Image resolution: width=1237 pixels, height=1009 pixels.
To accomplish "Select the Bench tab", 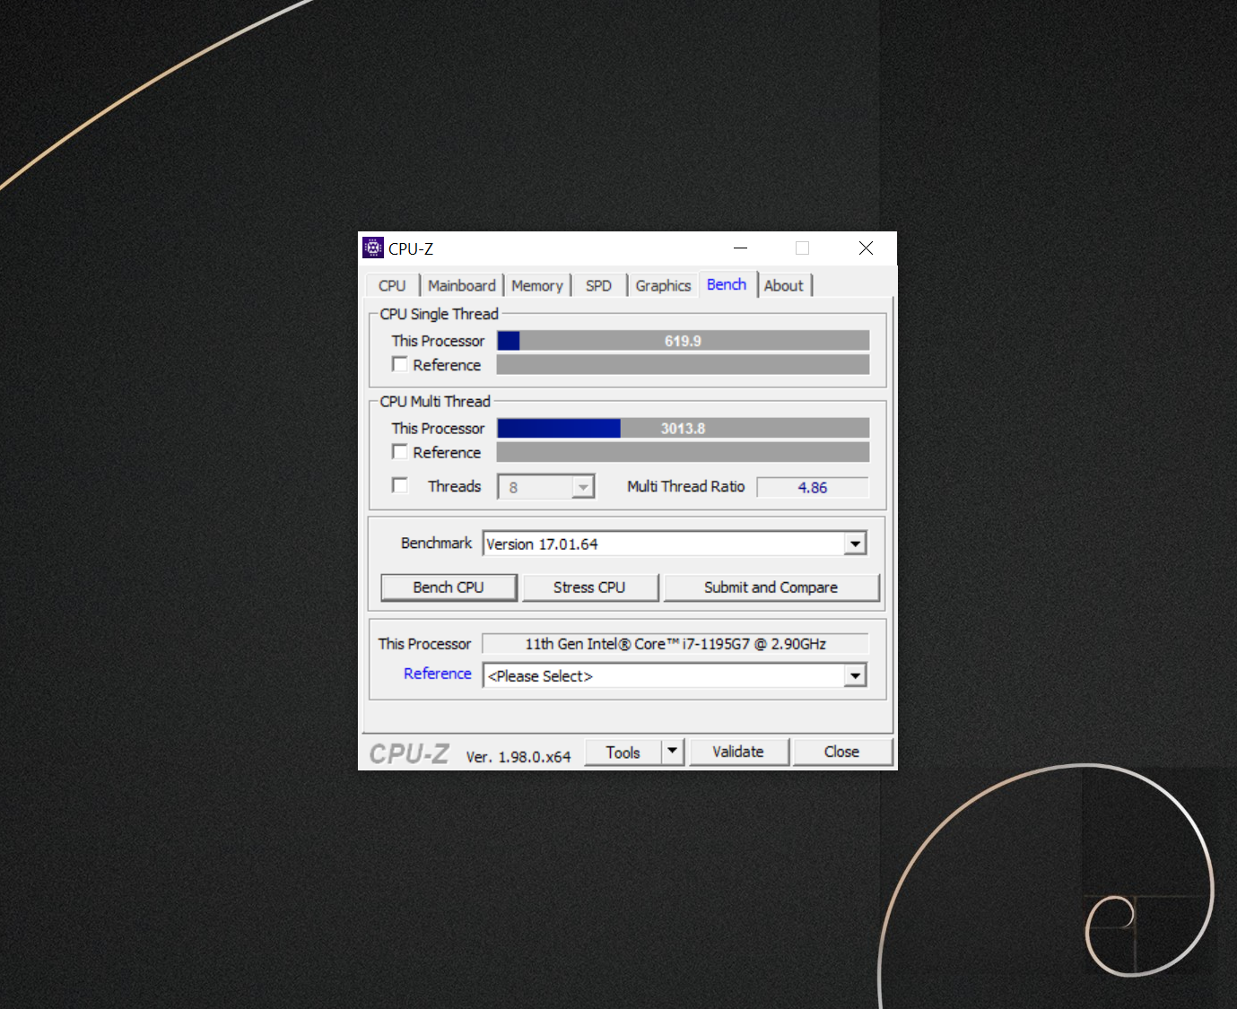I will point(727,284).
